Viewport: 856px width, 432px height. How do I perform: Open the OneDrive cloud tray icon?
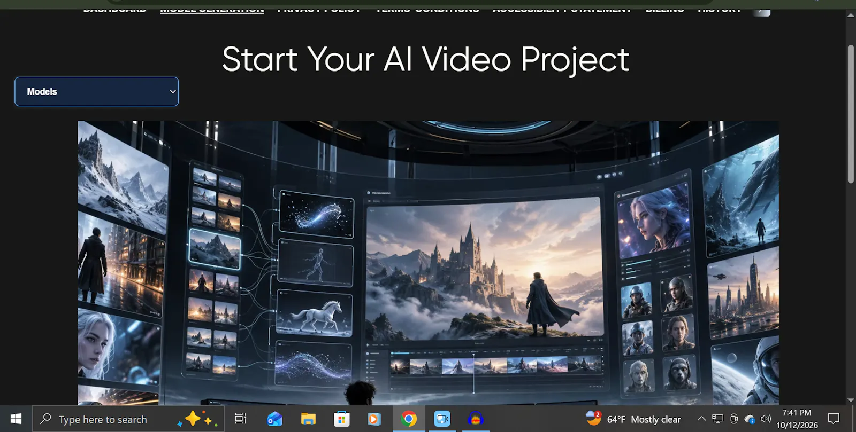click(x=750, y=419)
